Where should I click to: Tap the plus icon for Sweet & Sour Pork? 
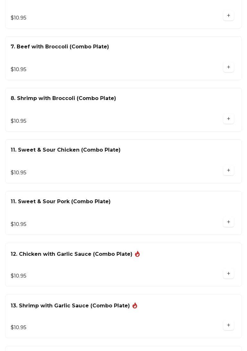tap(228, 222)
